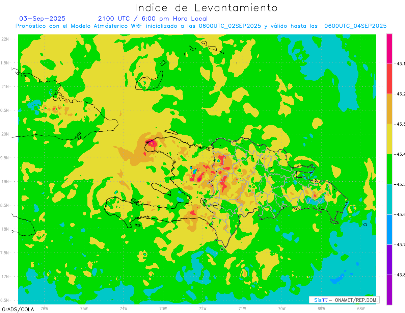Click legend value '-43.4'

pos(400,154)
